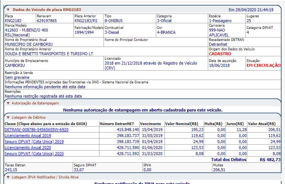
Task: Select the Placa Anterior value KNG2183/RS
Action: (x=86, y=21)
